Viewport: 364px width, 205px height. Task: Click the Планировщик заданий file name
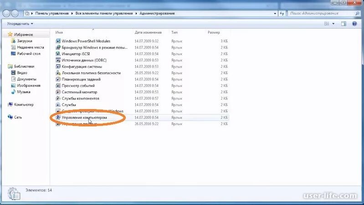81,79
